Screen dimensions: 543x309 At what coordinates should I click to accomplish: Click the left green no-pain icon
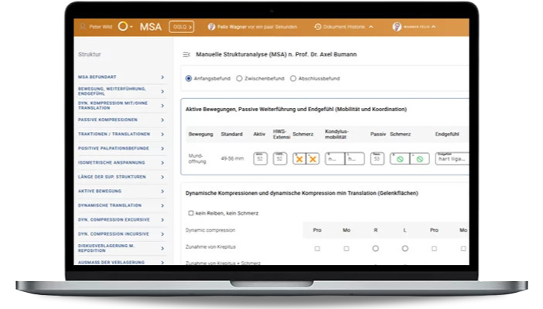click(x=401, y=159)
